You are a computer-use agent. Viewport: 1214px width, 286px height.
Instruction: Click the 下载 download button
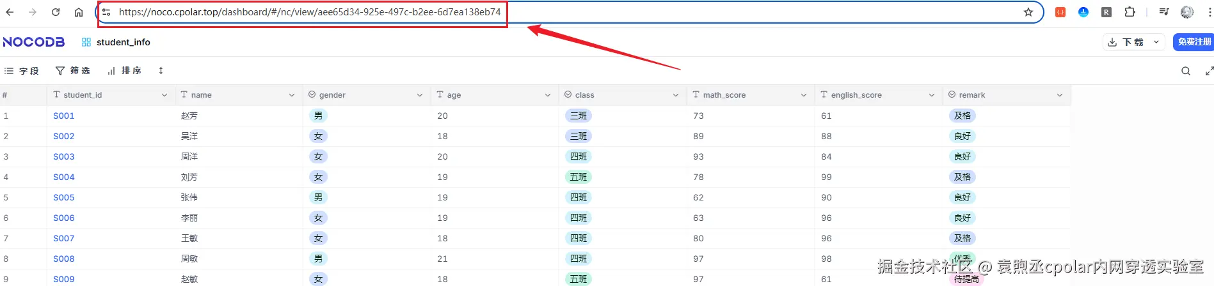point(1125,42)
